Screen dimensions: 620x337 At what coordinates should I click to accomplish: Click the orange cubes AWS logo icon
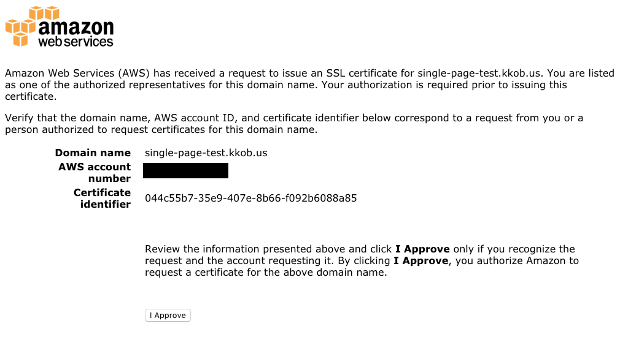tap(21, 26)
